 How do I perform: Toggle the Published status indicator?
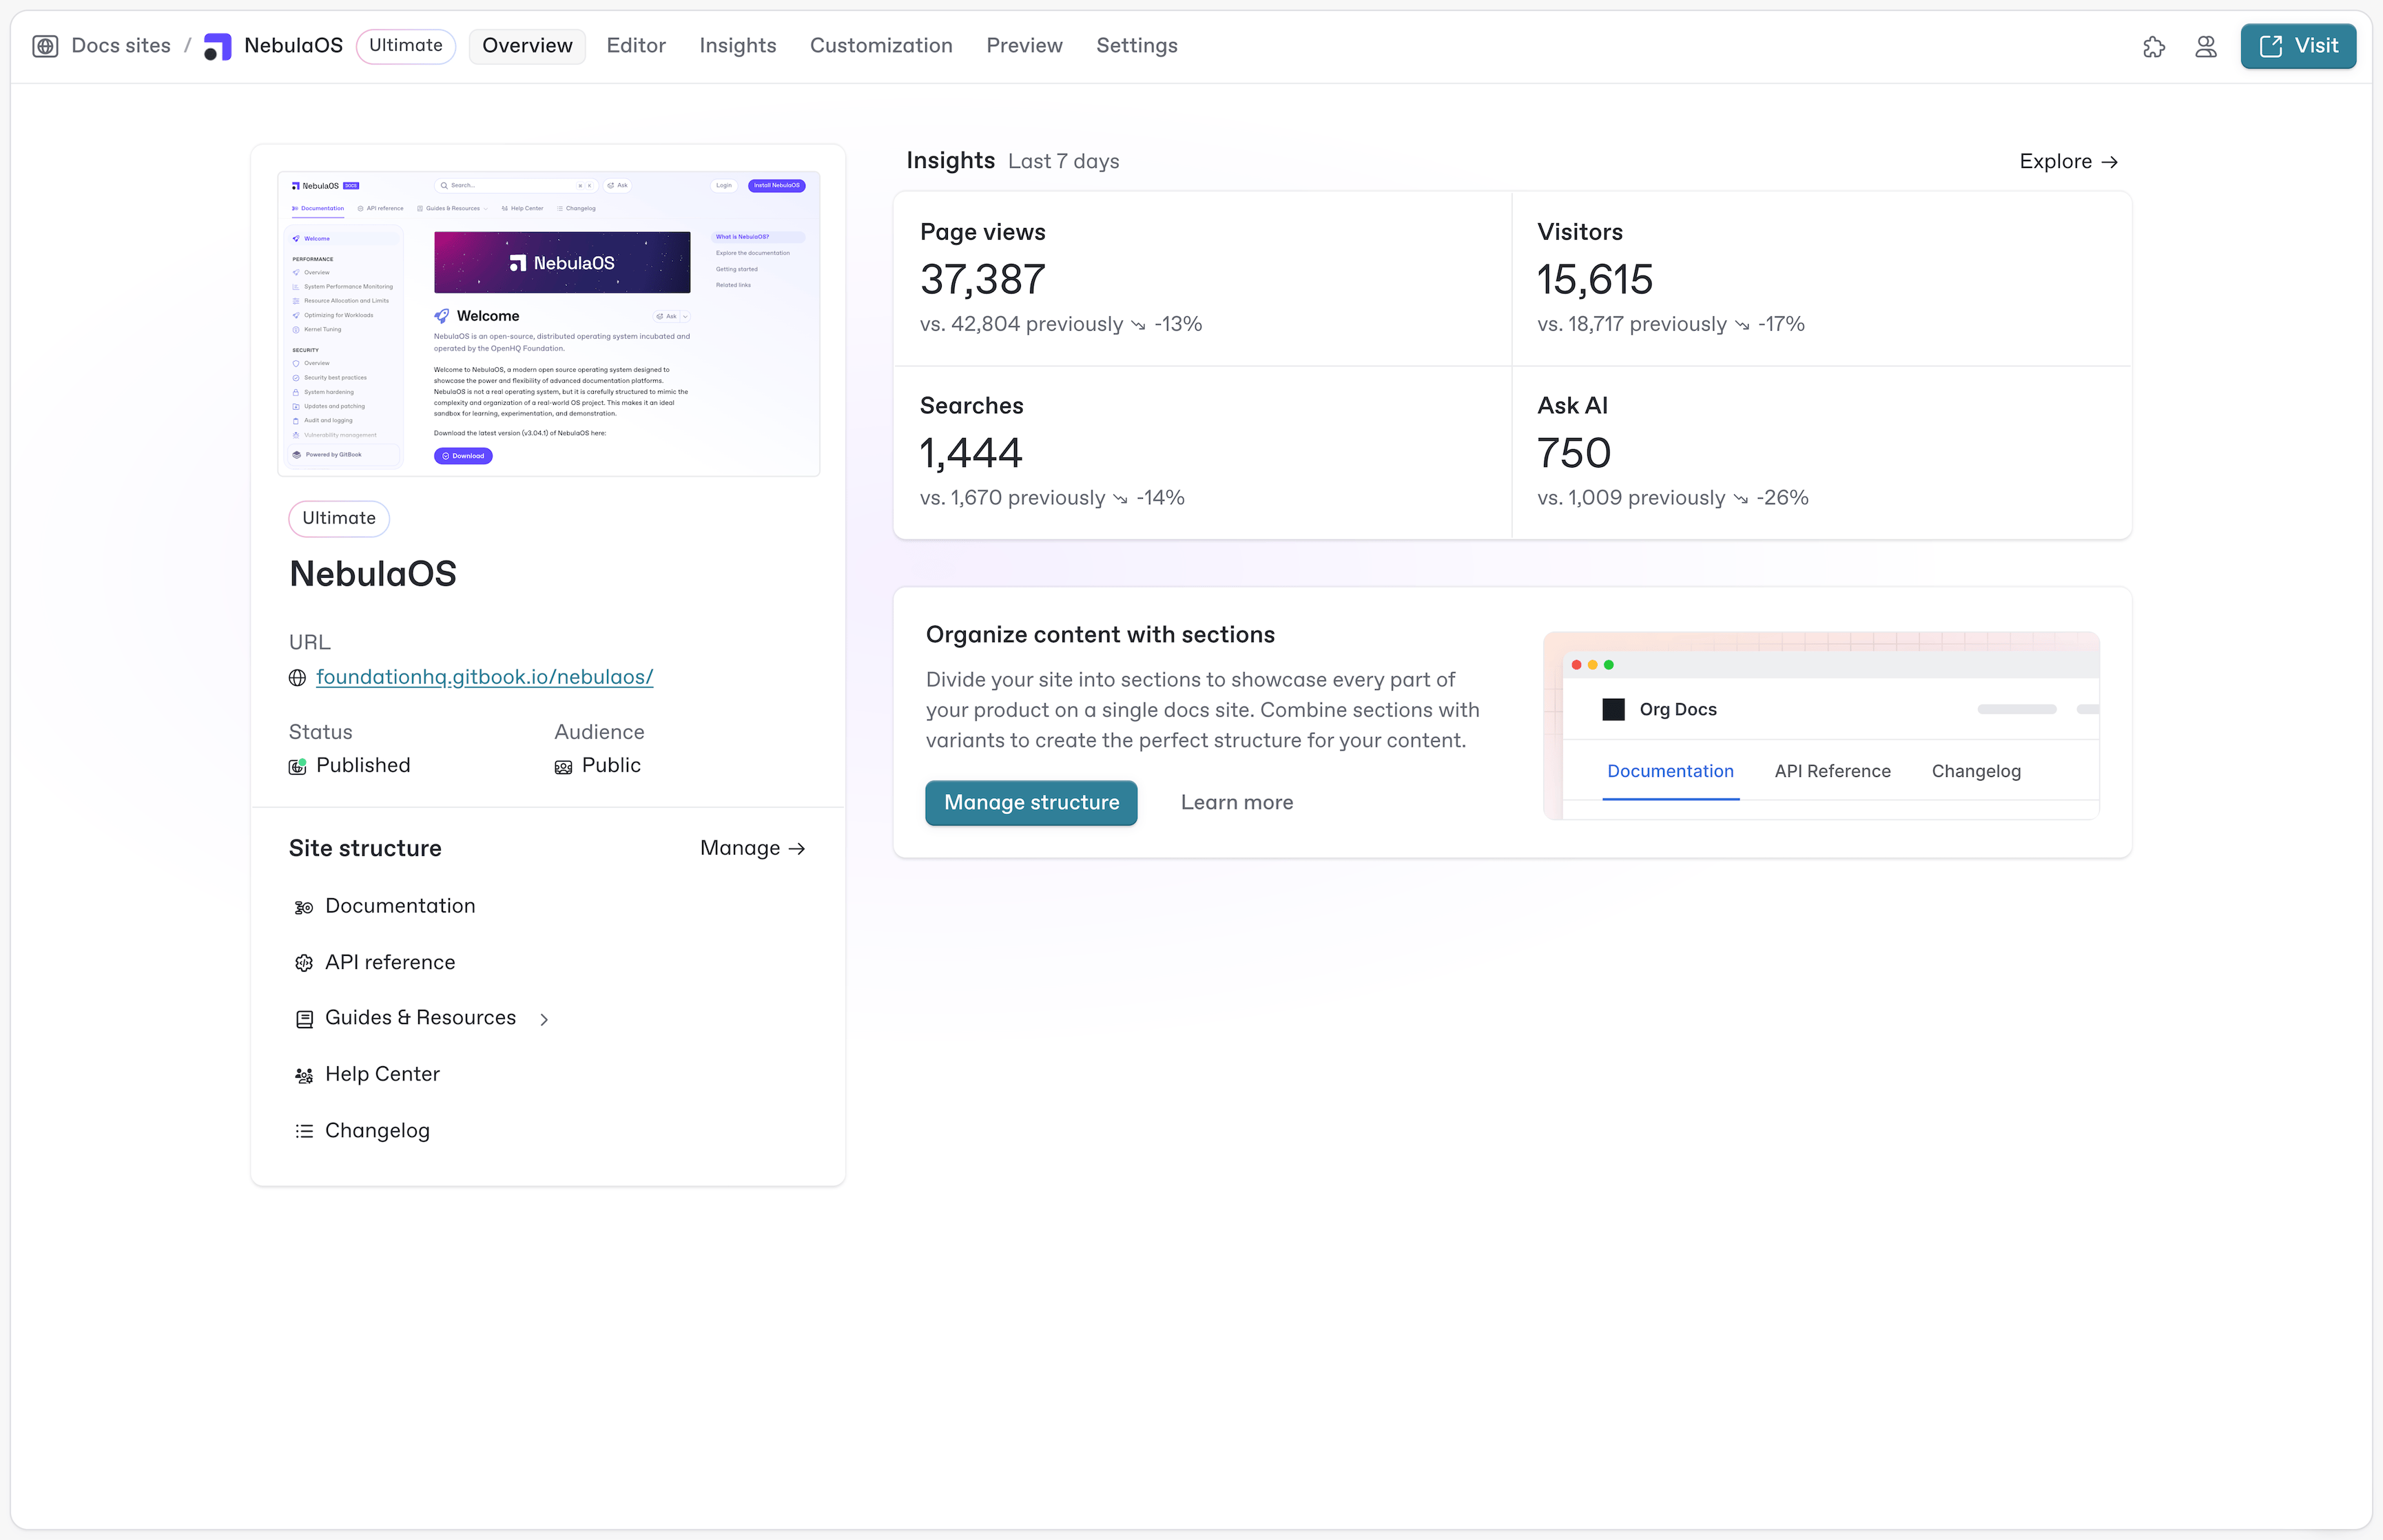299,767
